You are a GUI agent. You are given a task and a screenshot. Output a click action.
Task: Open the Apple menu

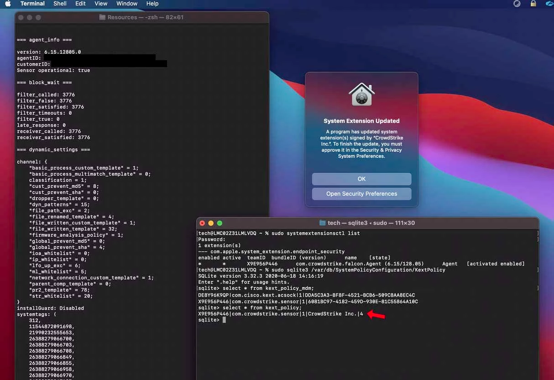[8, 4]
